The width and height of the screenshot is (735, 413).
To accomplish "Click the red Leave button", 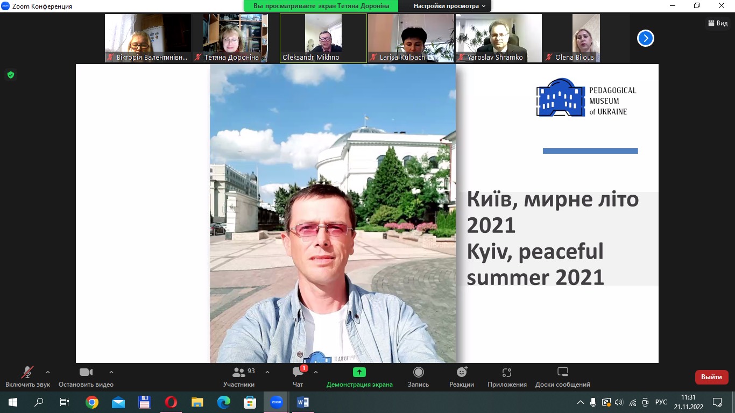I will pyautogui.click(x=711, y=377).
